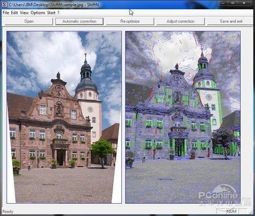This screenshot has height=216, width=255.
Task: Minimize the ShiftN window
Action: [223, 3]
